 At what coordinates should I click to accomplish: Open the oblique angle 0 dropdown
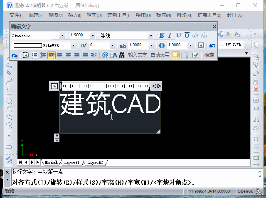(x=112, y=45)
